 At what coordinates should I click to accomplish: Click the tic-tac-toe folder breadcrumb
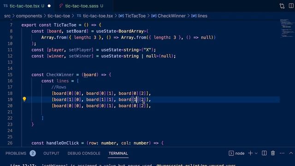[59, 16]
